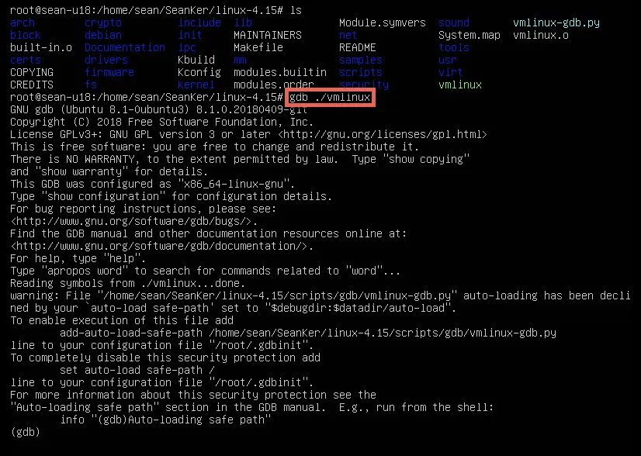Click the vmlinux-gdb.py entry in the ls listing
This screenshot has height=456, width=641.
pos(556,22)
